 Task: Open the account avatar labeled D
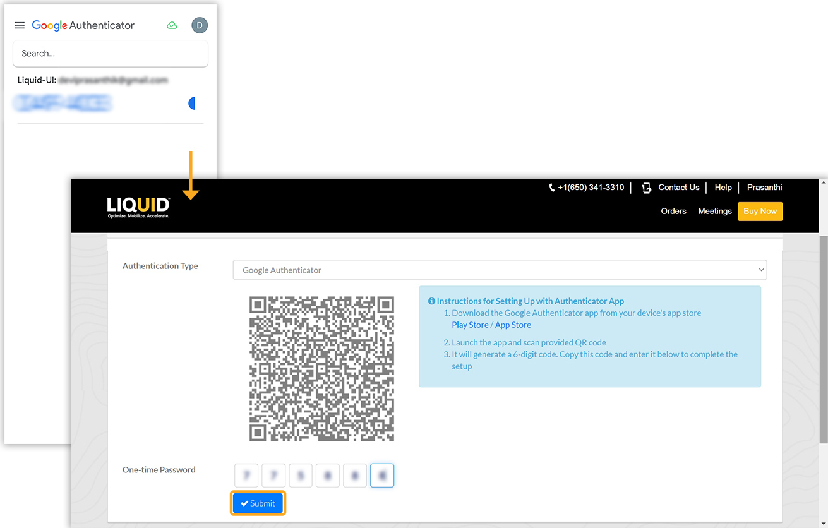[x=200, y=25]
